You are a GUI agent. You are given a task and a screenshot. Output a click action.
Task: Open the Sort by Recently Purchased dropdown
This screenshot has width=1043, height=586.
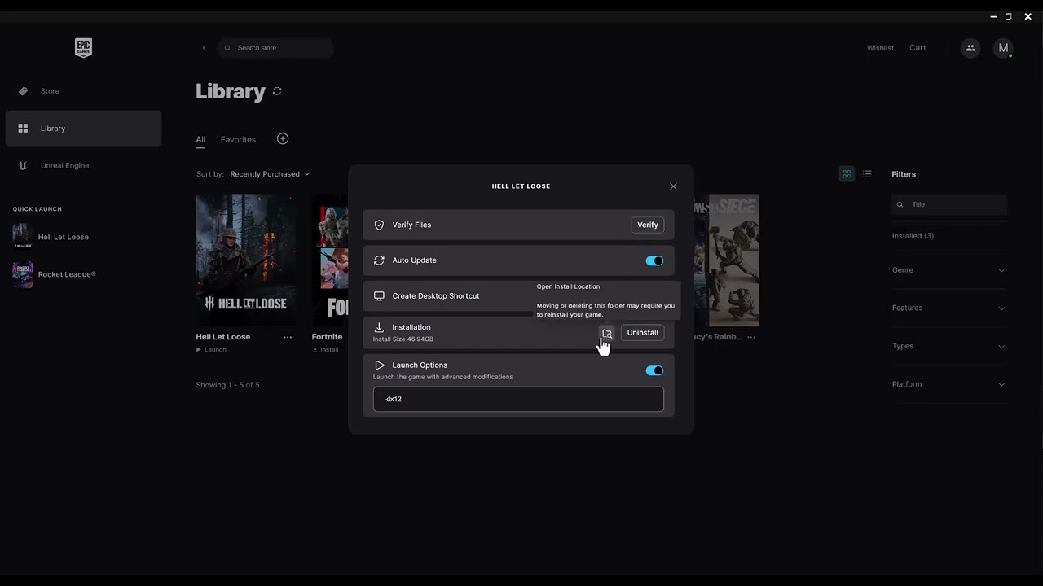[x=270, y=174]
